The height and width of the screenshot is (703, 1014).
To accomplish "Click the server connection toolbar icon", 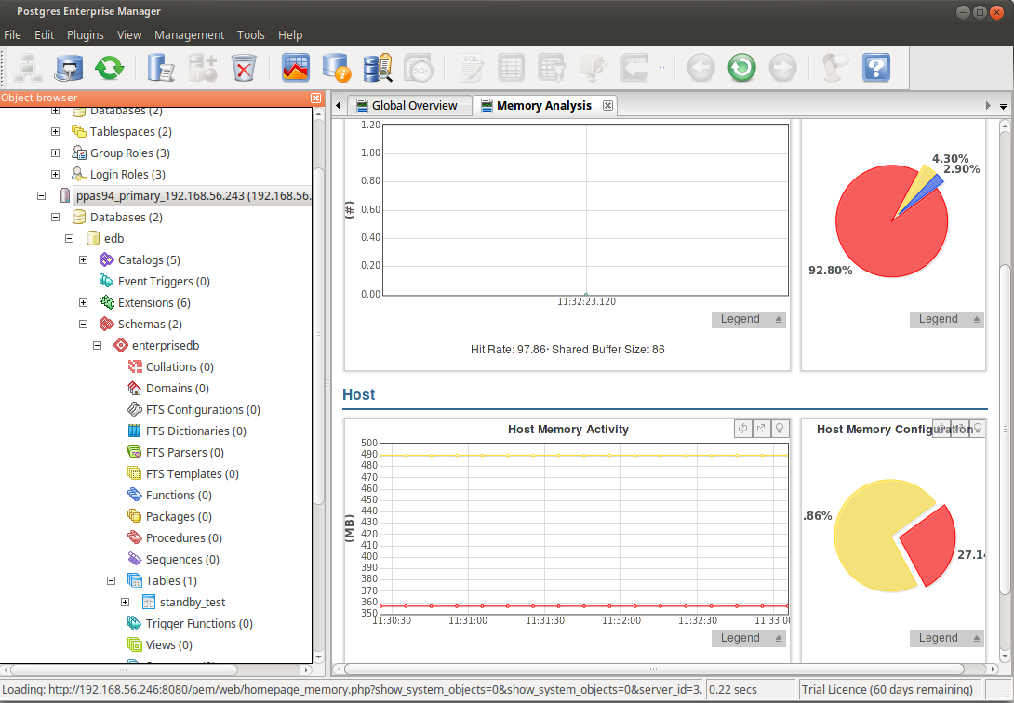I will 69,67.
